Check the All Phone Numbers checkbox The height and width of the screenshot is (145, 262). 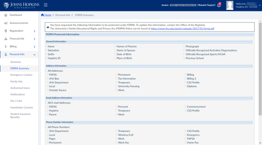(x=46, y=127)
